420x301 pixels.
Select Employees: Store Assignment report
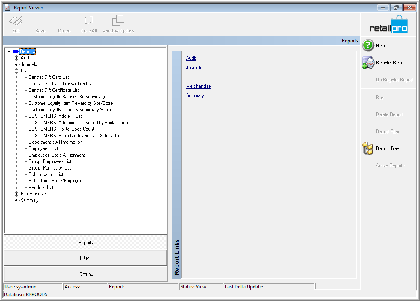pos(57,155)
